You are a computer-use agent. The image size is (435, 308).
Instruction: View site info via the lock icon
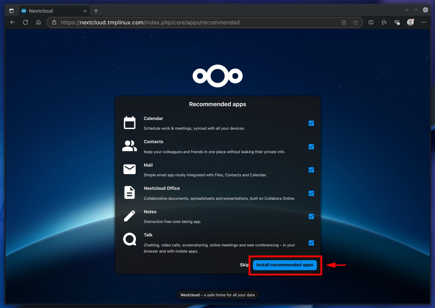(x=54, y=22)
